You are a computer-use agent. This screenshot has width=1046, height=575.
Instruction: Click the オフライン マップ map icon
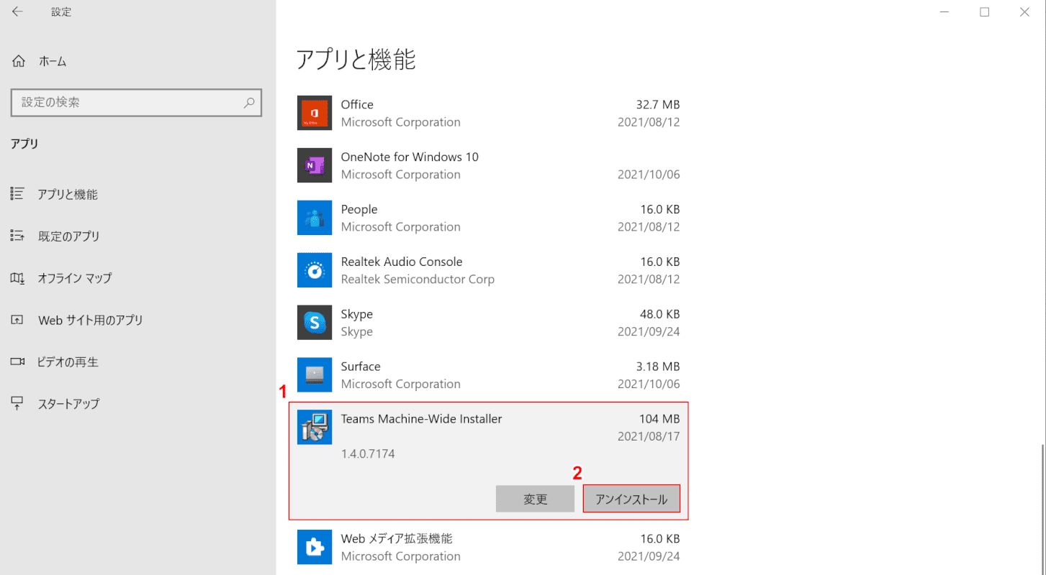tap(18, 278)
